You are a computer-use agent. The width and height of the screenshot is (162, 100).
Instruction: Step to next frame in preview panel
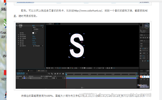pos(147,38)
